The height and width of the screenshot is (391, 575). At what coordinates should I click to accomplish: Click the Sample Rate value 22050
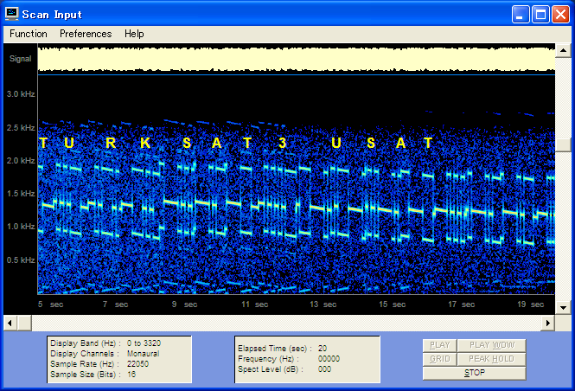(x=137, y=364)
